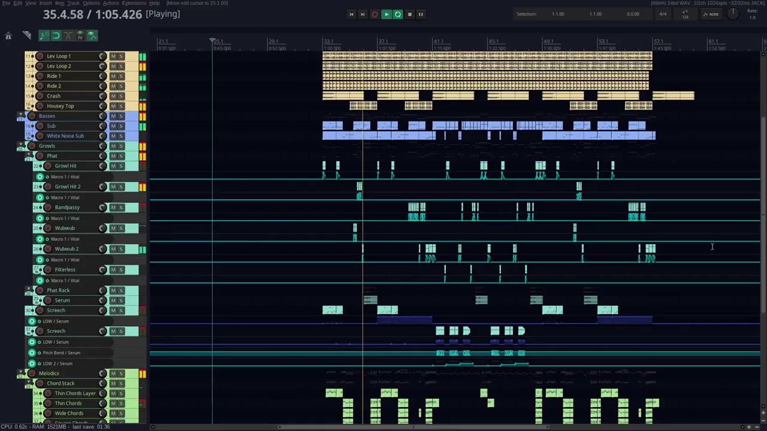The image size is (767, 431).
Task: Click the audio device status text
Action: click(x=708, y=4)
